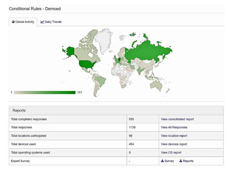The height and width of the screenshot is (170, 229).
Task: Select India on the world map
Action: click(x=140, y=70)
